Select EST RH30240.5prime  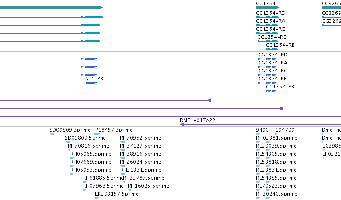click(x=276, y=194)
